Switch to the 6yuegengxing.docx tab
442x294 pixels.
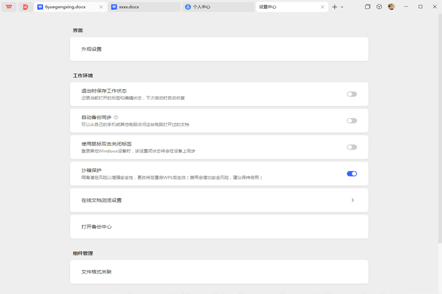(x=71, y=7)
